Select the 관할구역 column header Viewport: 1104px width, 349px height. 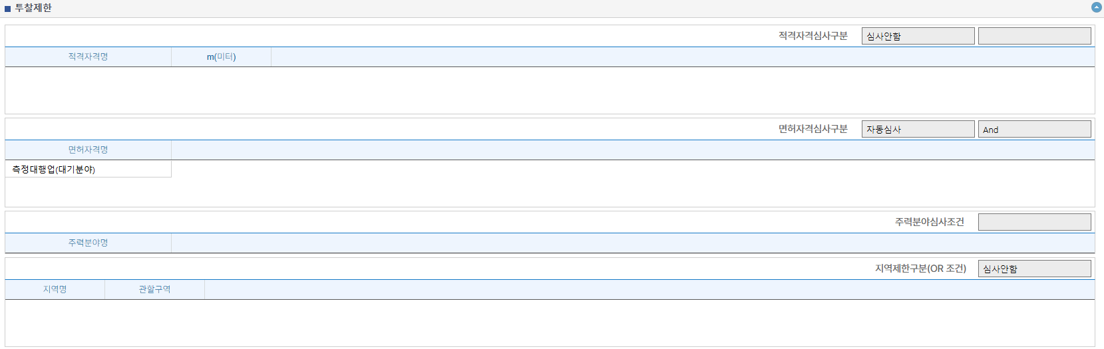pos(154,289)
